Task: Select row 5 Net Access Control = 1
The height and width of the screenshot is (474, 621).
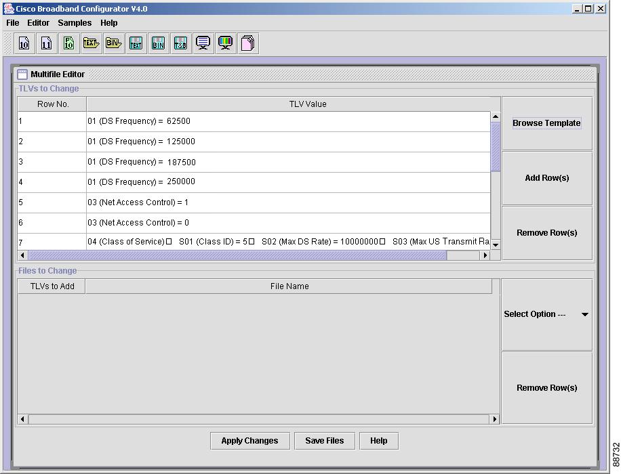Action: click(254, 202)
